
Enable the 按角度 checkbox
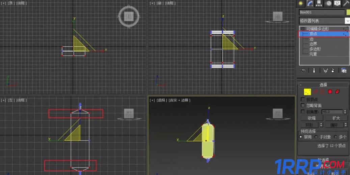303,111
